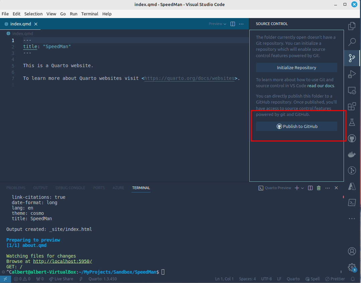This screenshot has width=361, height=283.
Task: Start a Live Share session
Action: 61,279
